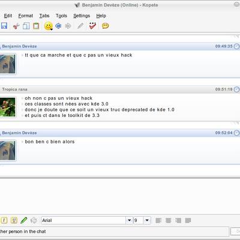Click the clipboard paste icon
The height and width of the screenshot is (240, 240).
[x=36, y=26]
